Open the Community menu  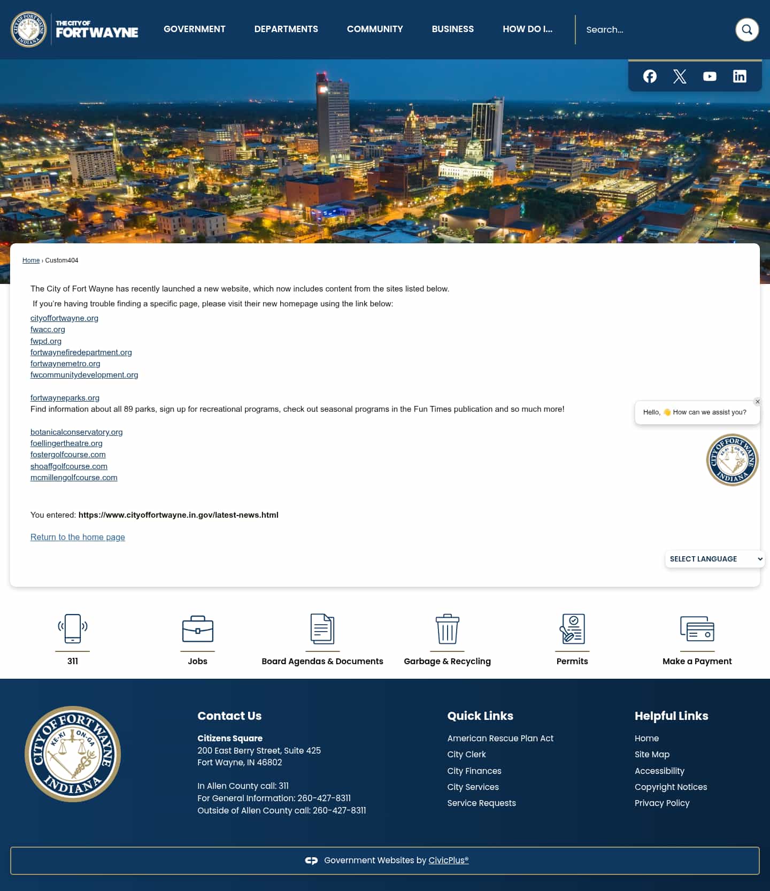(x=375, y=29)
